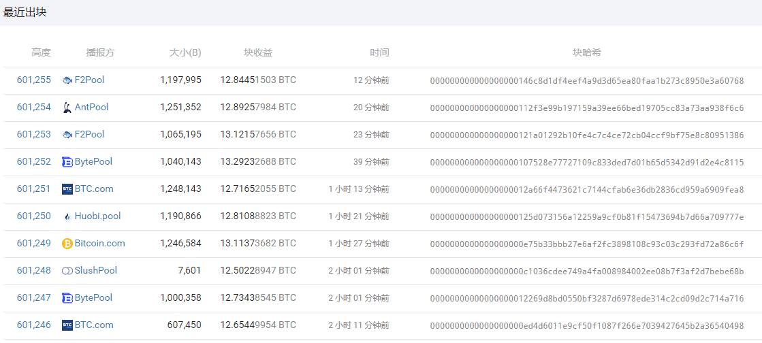Open the AntPool pool name link
Screen dimensions: 762x343
click(x=91, y=108)
